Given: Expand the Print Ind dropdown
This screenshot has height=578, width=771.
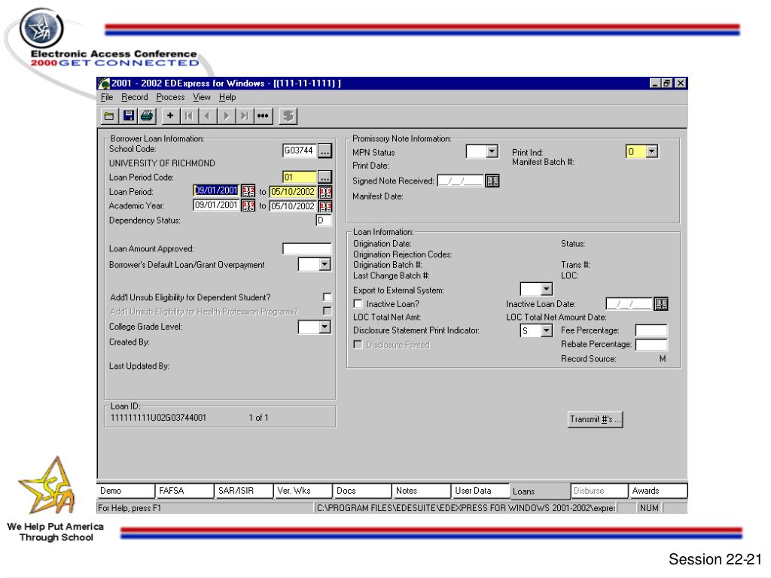Looking at the screenshot, I should click(652, 152).
